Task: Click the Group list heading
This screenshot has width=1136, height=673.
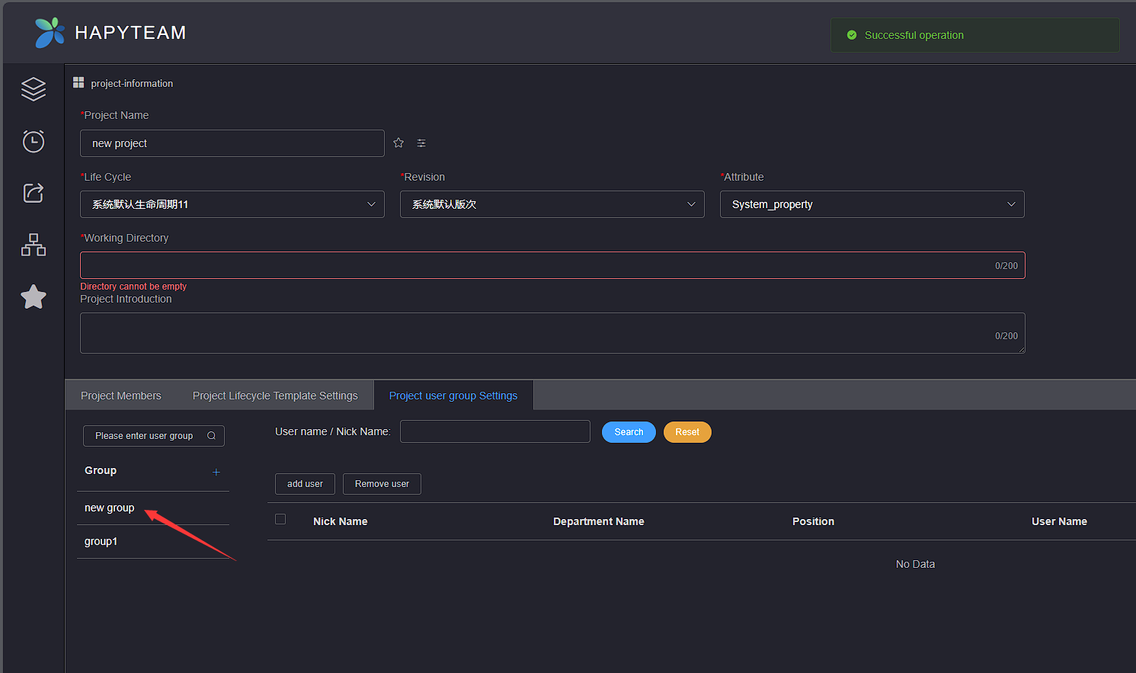Action: 101,470
